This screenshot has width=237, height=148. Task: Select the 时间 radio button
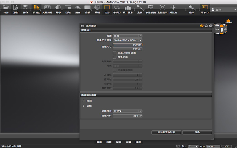click(84, 101)
